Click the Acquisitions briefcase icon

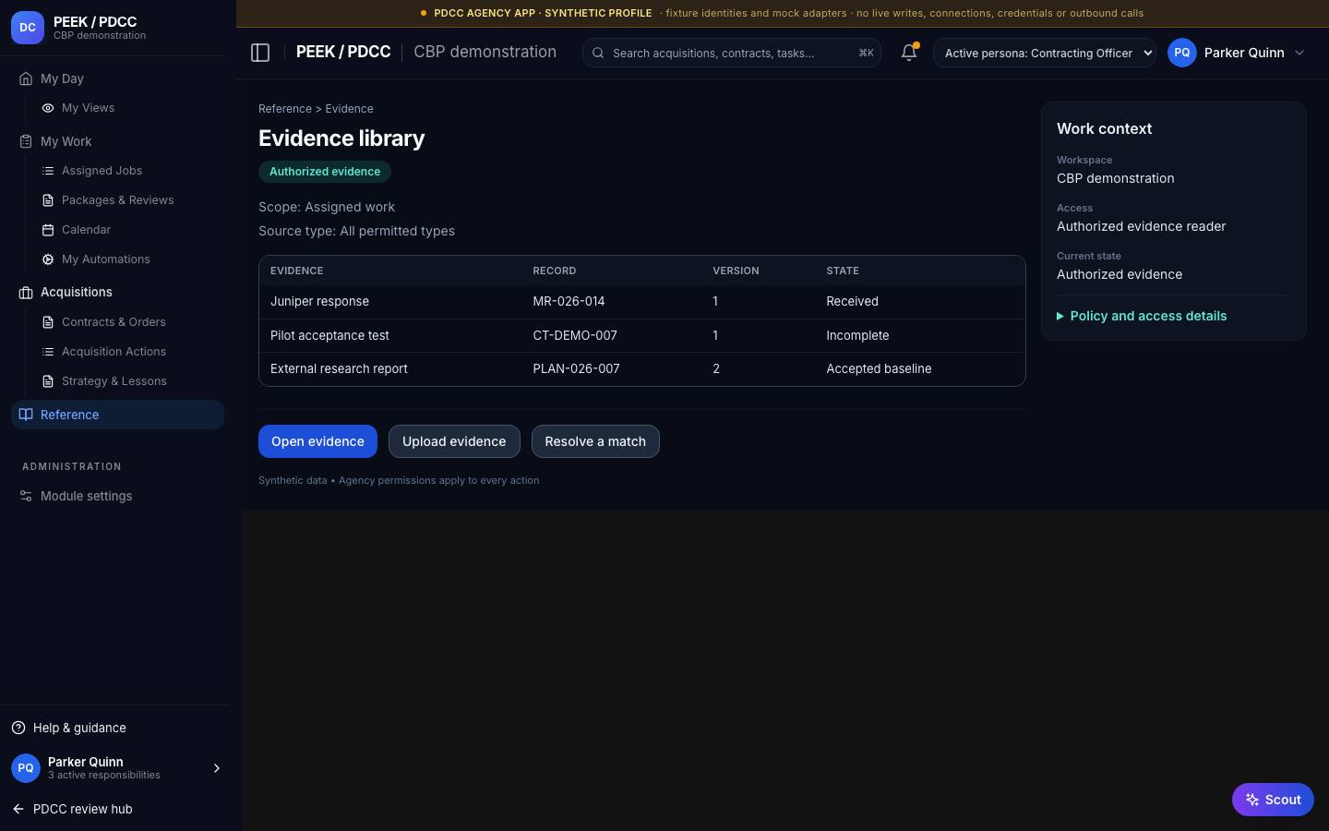(26, 293)
